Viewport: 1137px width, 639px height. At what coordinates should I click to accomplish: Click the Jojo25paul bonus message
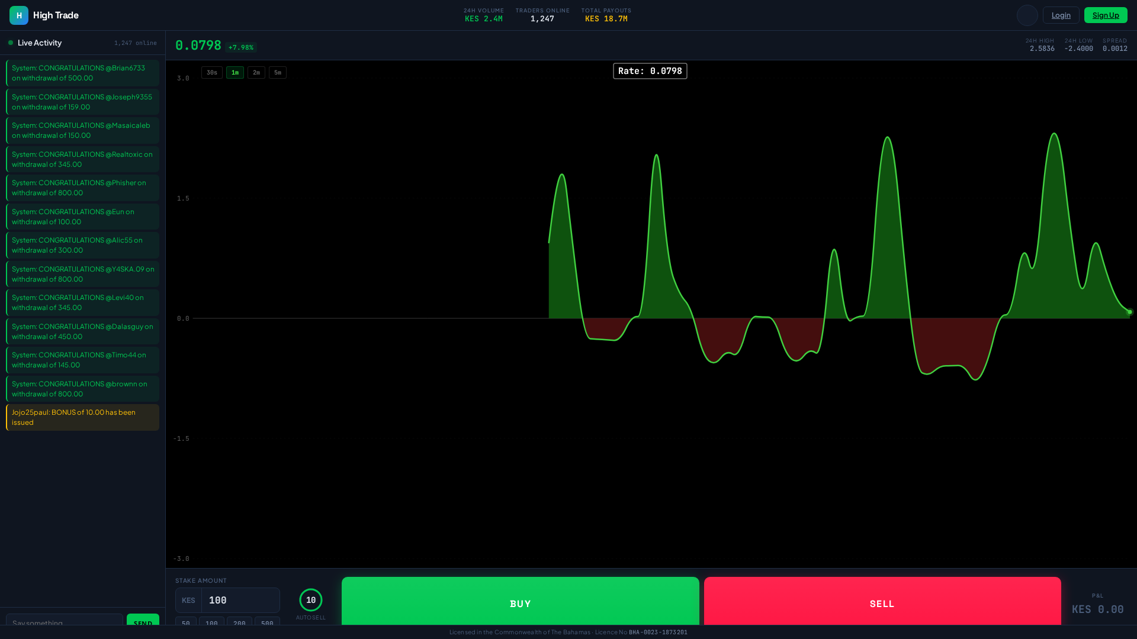click(x=83, y=417)
